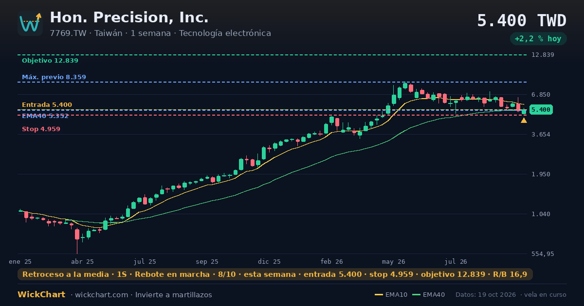Click the 6.850 price axis value
The width and height of the screenshot is (584, 306).
(x=541, y=95)
